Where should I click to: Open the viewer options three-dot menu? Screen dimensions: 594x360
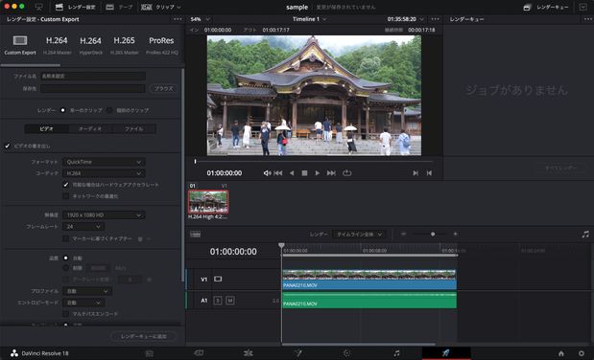tap(436, 19)
